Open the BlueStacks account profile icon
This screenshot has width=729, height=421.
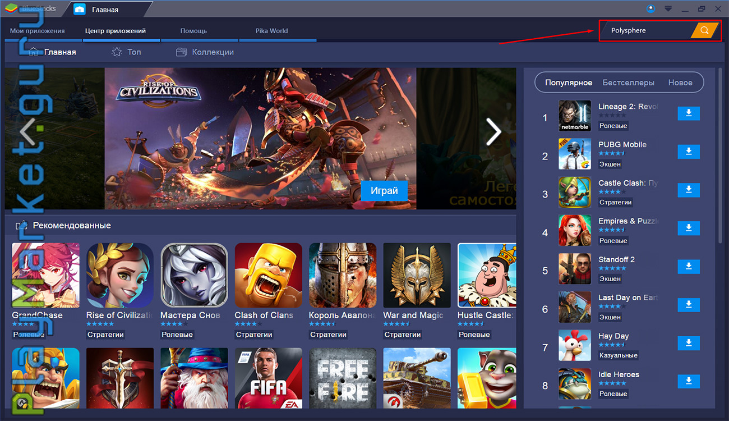click(650, 8)
